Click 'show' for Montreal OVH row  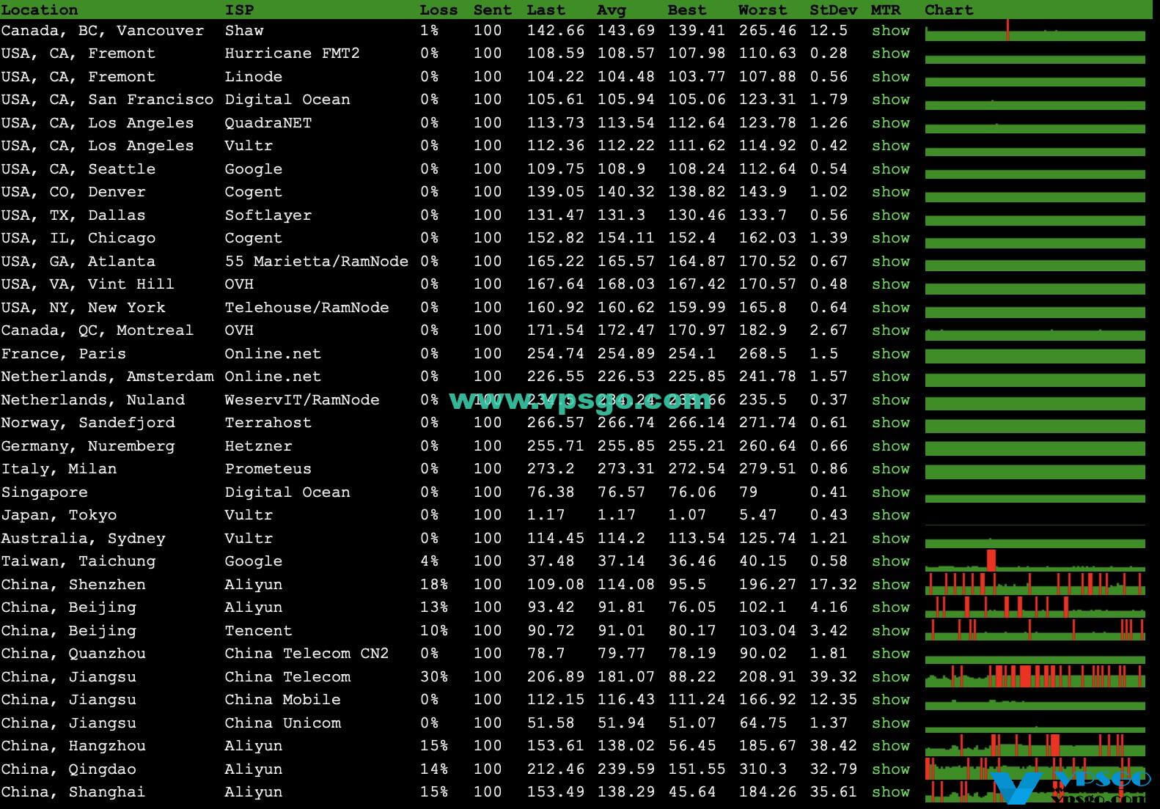(x=890, y=330)
